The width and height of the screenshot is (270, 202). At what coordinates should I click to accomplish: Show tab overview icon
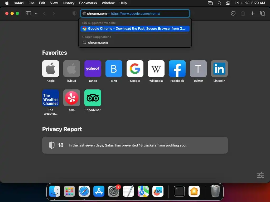click(x=262, y=13)
